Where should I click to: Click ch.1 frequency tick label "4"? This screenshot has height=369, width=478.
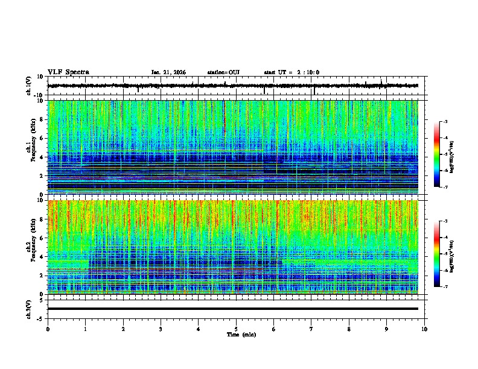(x=42, y=157)
